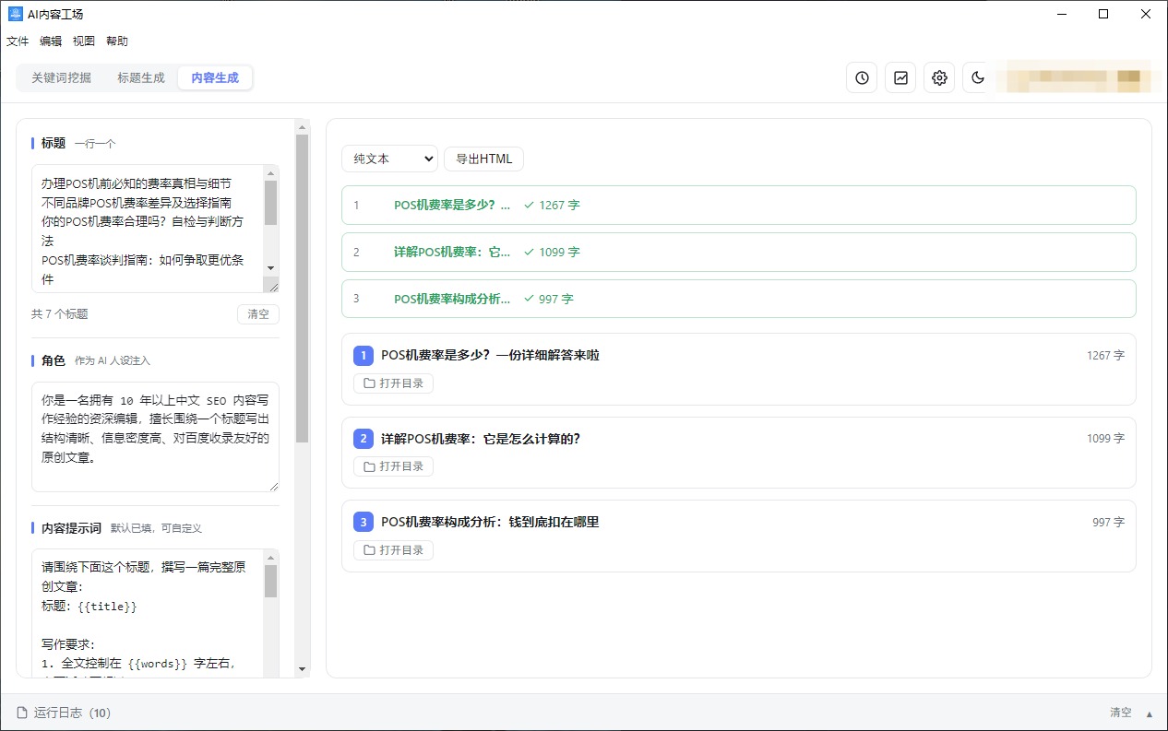Click the run log document icon
Image resolution: width=1168 pixels, height=731 pixels.
(22, 713)
